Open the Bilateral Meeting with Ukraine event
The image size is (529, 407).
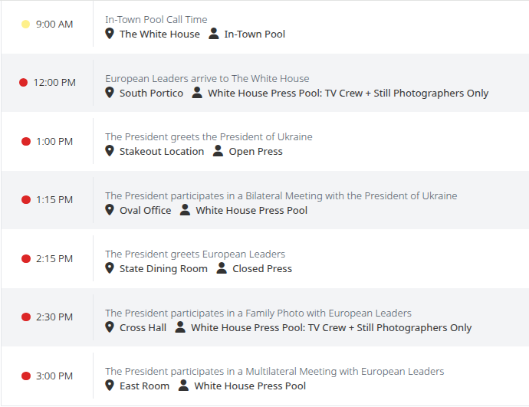281,196
